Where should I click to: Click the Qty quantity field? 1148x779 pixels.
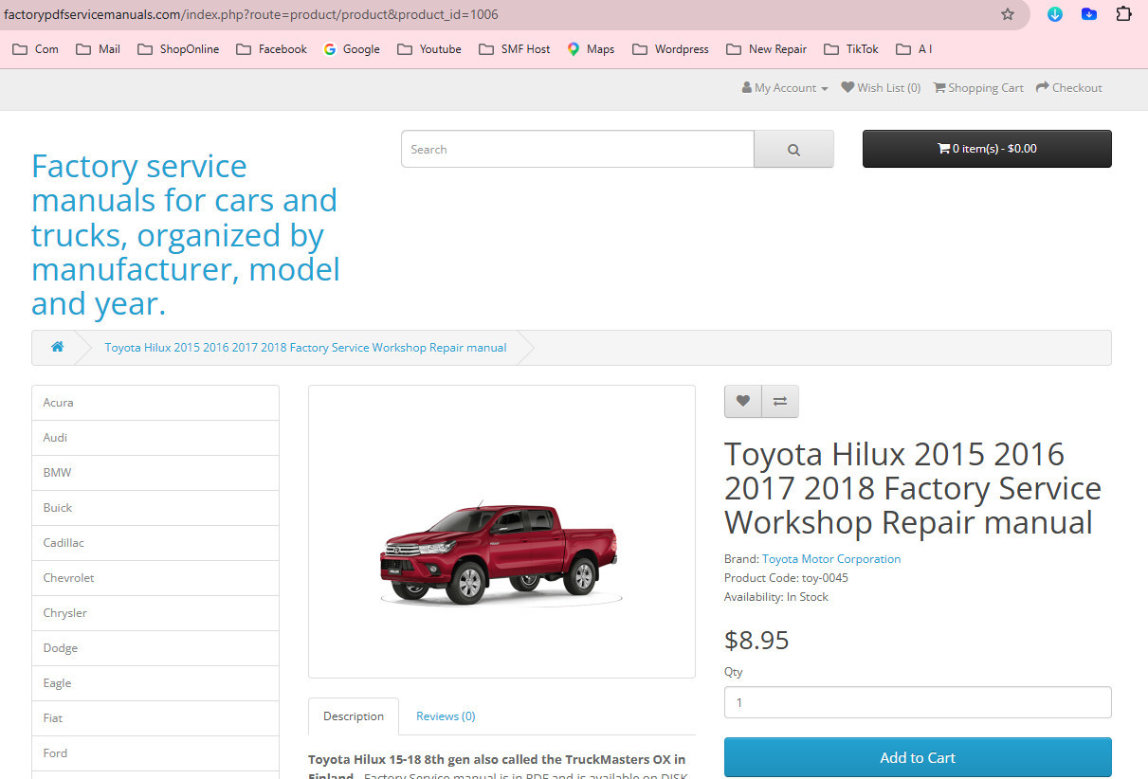918,703
